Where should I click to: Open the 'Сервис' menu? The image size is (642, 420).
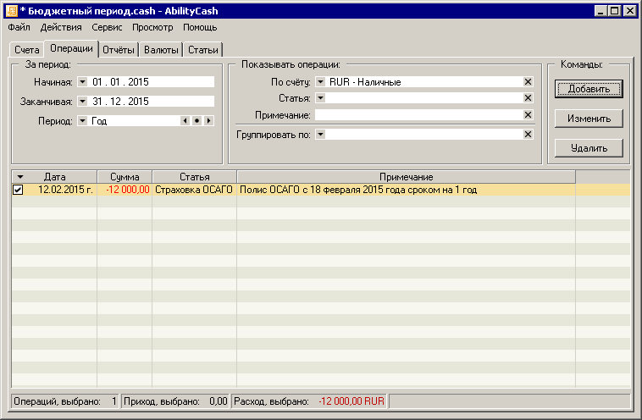pos(107,28)
